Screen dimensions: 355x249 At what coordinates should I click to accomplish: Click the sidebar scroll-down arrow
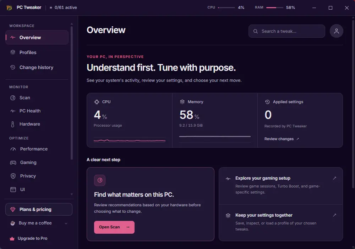72,194
